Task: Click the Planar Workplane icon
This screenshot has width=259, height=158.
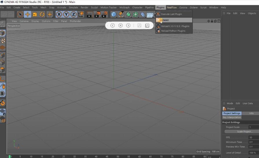Action: tap(3, 119)
